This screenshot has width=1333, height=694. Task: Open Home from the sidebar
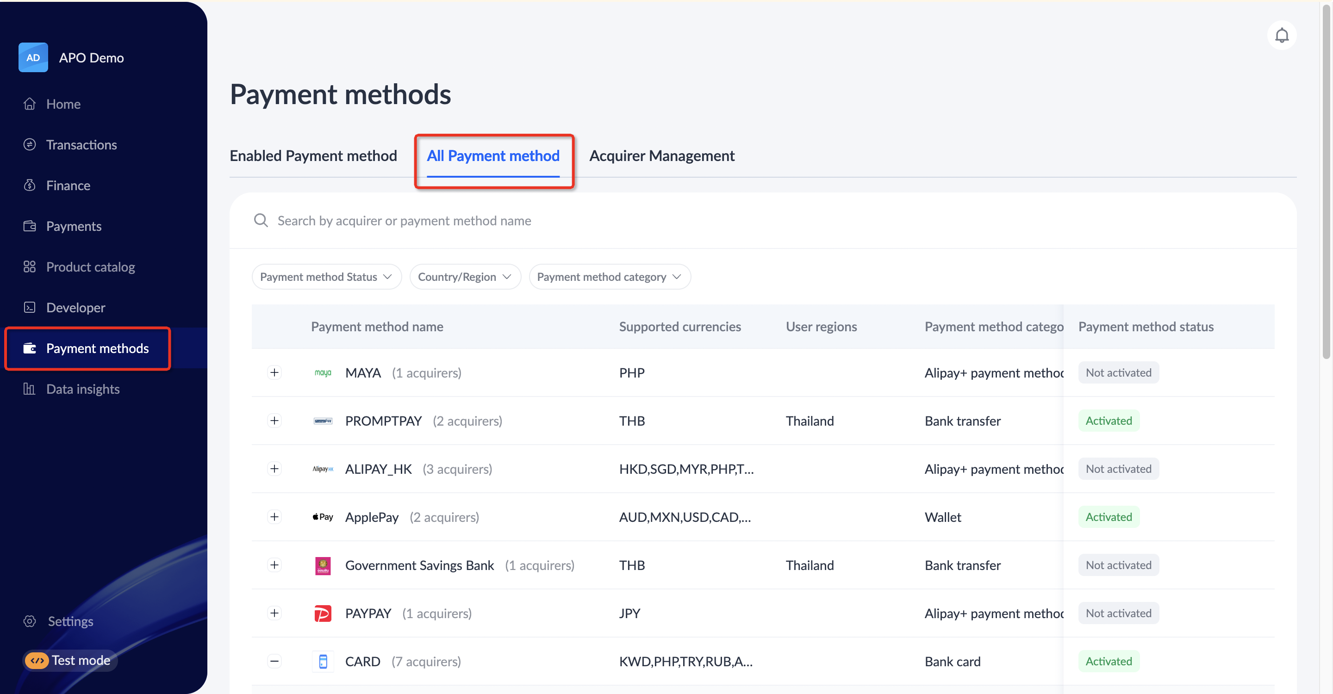(x=62, y=104)
